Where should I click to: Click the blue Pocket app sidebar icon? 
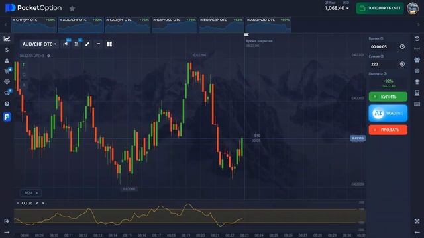click(7, 117)
